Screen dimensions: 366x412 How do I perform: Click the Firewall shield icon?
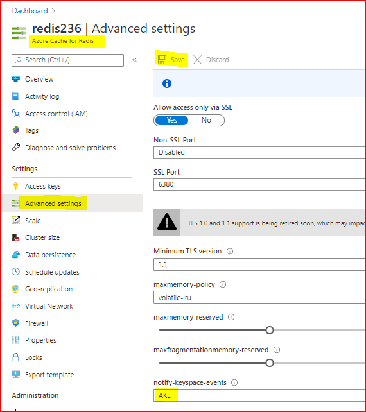pyautogui.click(x=16, y=323)
